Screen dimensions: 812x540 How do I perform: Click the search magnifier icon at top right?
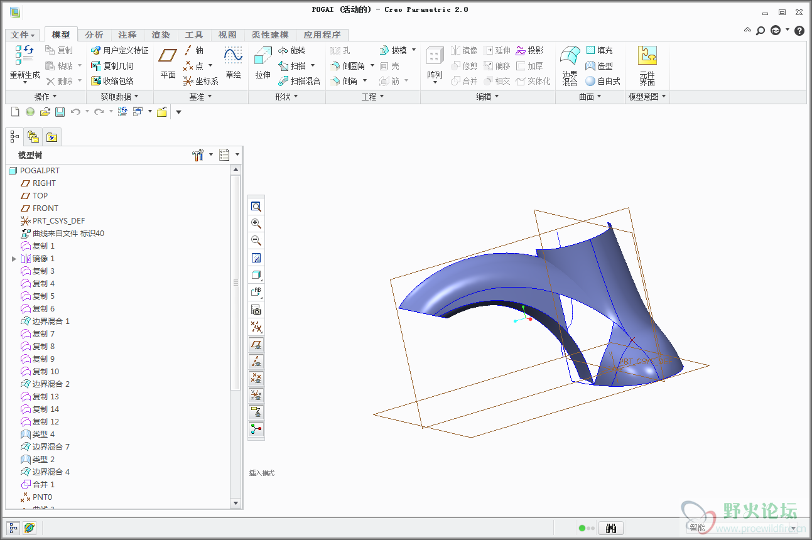[761, 30]
